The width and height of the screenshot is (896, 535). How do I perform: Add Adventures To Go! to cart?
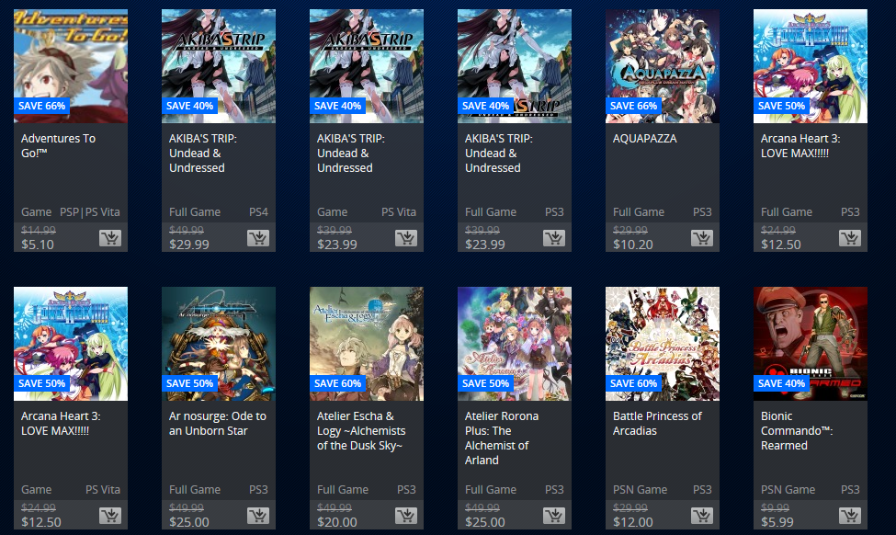(x=110, y=238)
